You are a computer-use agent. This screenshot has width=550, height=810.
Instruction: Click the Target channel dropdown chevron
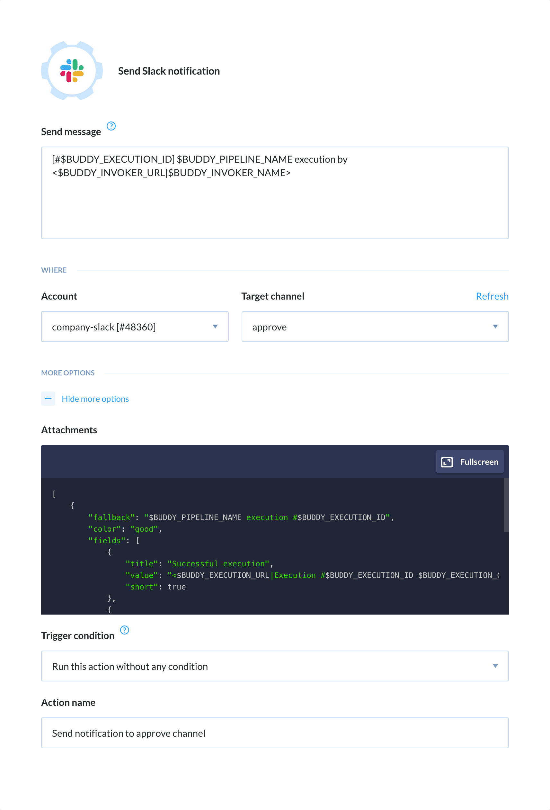point(496,327)
